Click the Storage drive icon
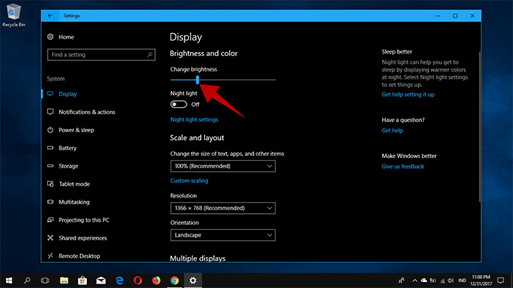This screenshot has height=288, width=513. point(50,166)
